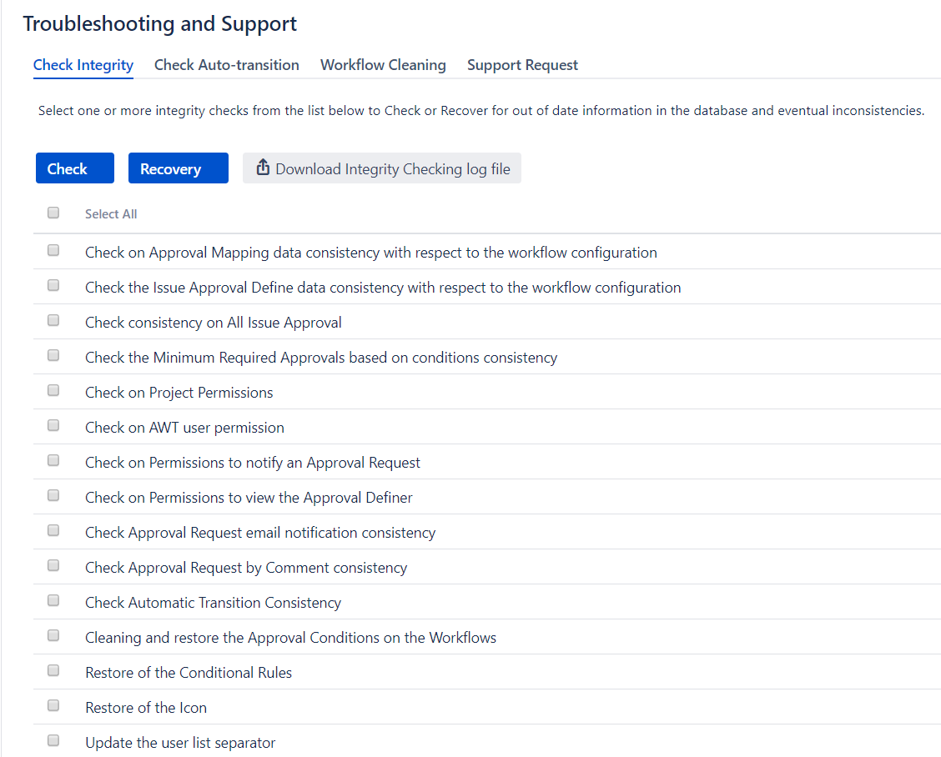Screen dimensions: 941x757
Task: Select the Permissions to notify Approval Request checkbox
Action: pyautogui.click(x=53, y=460)
